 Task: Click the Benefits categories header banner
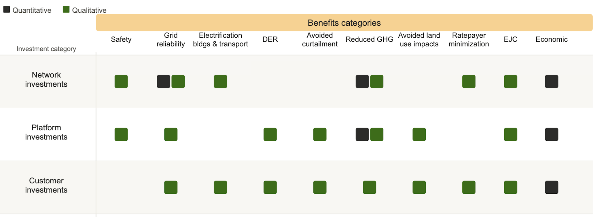point(344,23)
